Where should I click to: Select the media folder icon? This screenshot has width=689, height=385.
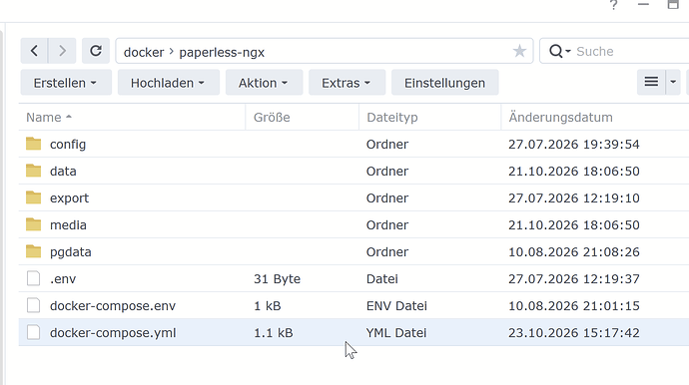[x=33, y=224]
